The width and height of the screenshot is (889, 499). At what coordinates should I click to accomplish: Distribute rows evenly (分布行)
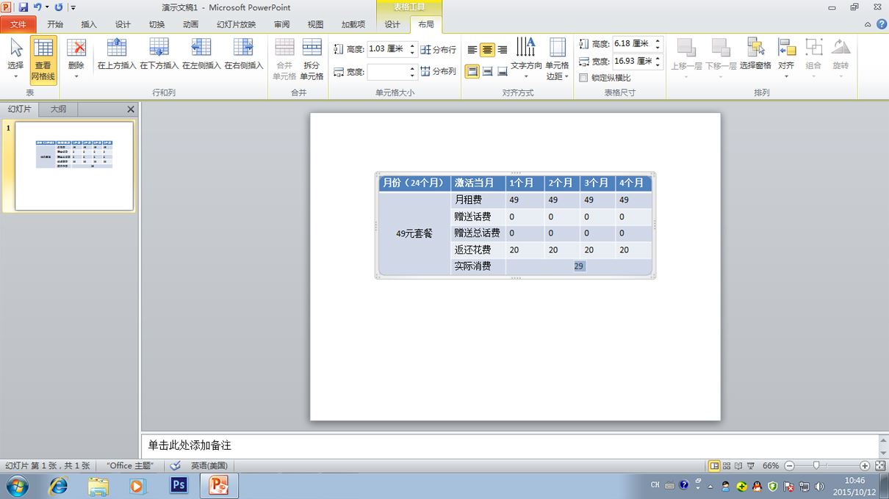coord(438,50)
